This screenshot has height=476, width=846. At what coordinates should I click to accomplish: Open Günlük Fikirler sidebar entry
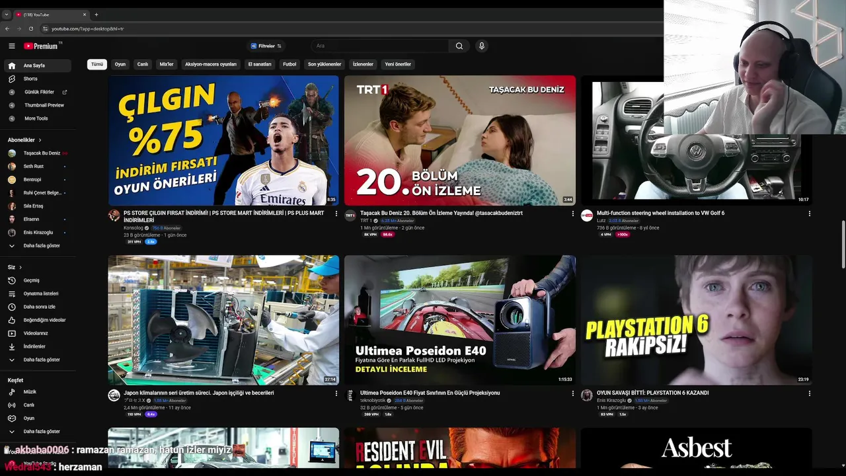(38, 92)
